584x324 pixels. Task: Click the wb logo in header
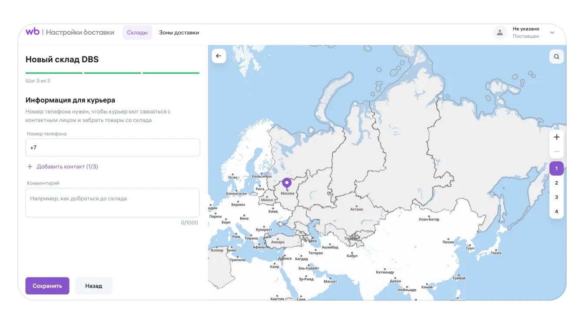(32, 32)
